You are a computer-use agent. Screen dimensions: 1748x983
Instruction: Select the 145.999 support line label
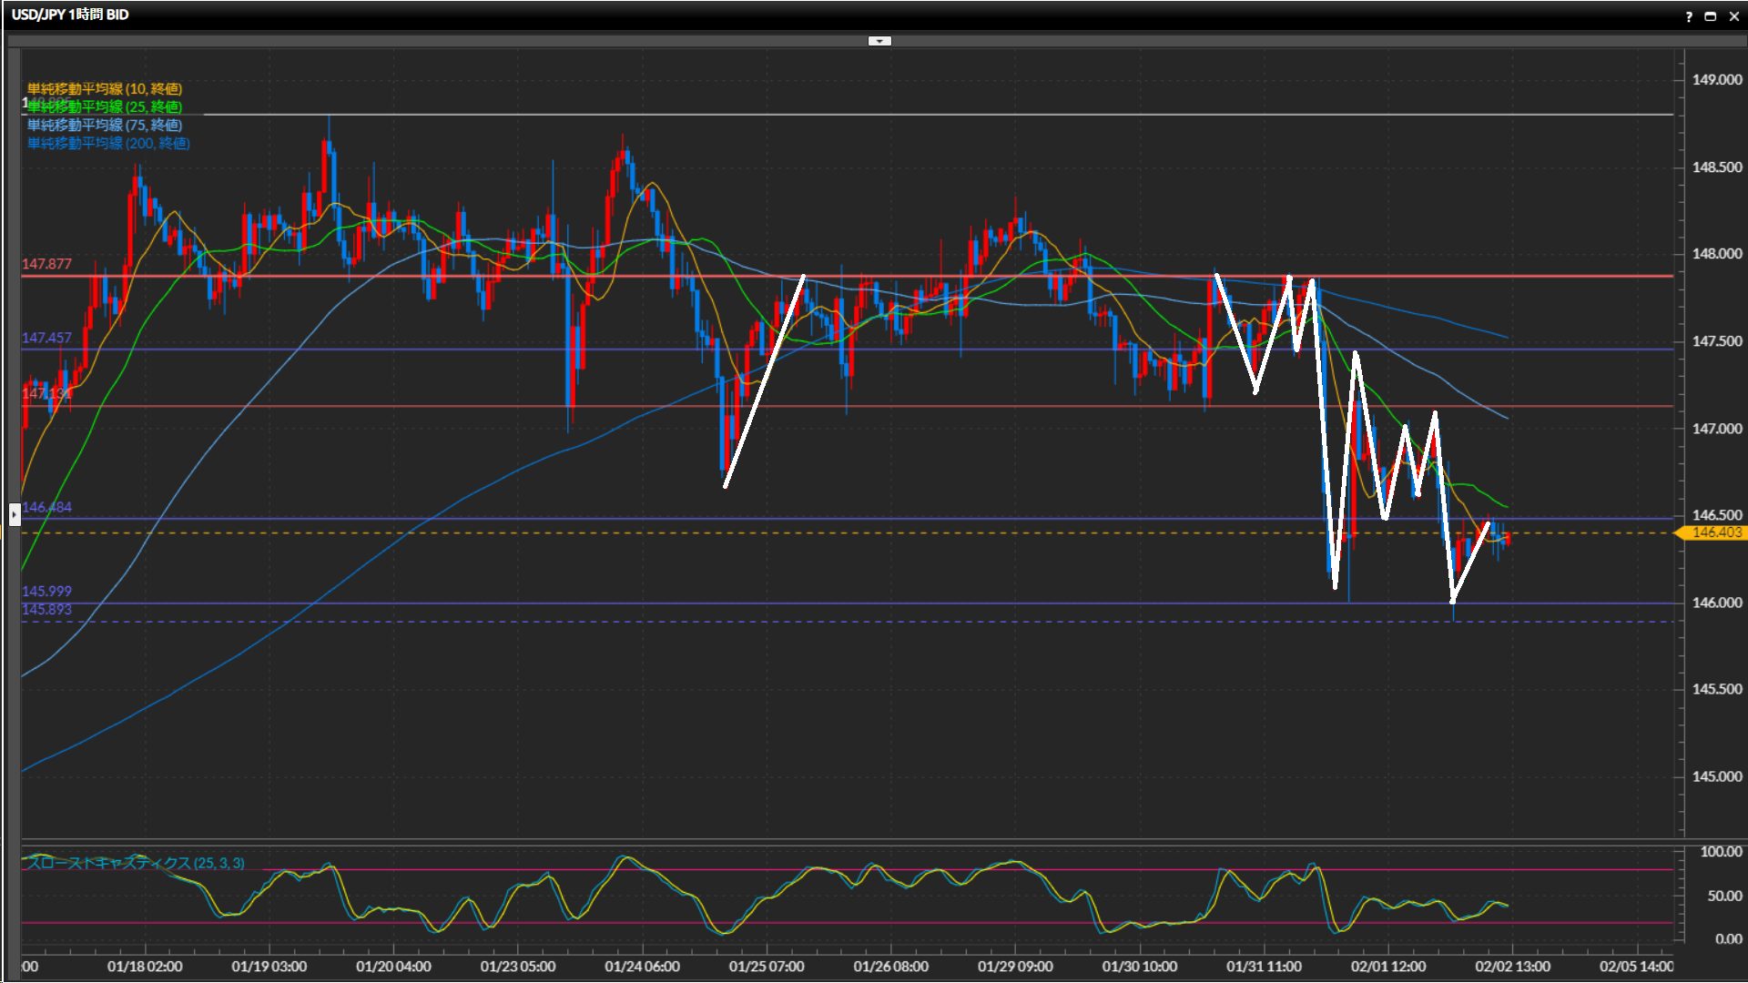tap(46, 591)
